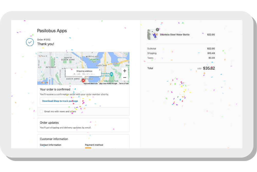The image size is (257, 172).
Task: Open the Pasilobus Apps store link
Action: click(52, 31)
